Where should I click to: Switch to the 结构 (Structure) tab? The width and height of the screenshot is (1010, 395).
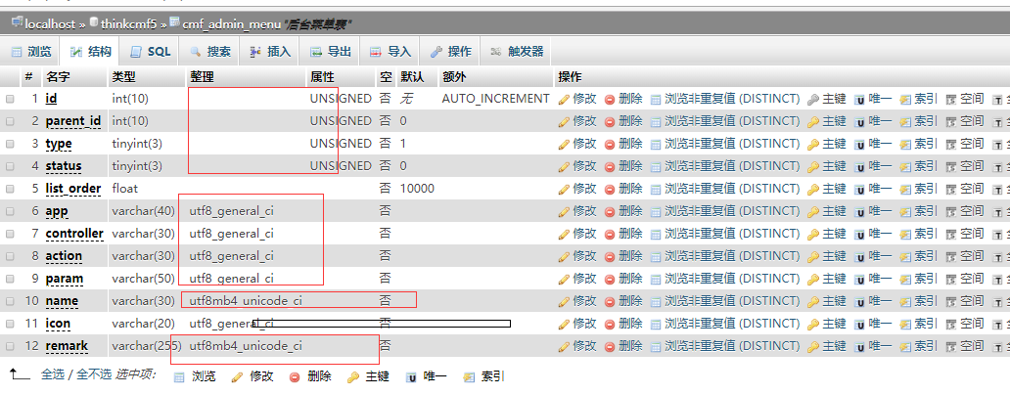coord(91,52)
